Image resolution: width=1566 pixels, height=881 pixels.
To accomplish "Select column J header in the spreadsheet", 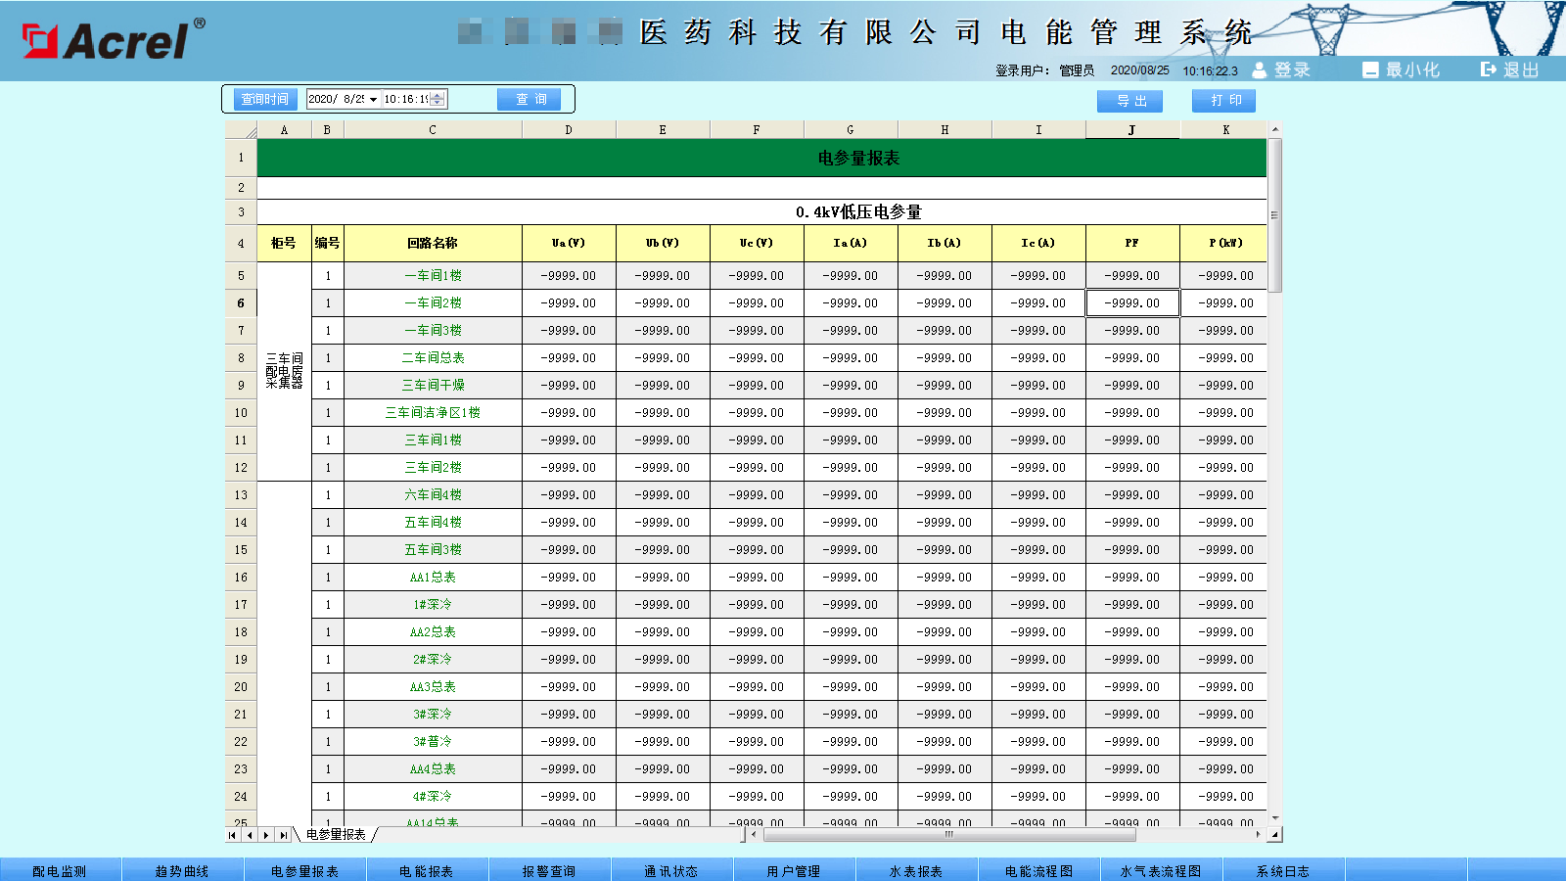I will coord(1132,130).
